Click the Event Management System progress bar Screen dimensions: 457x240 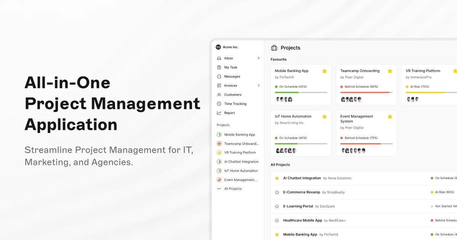pos(366,144)
